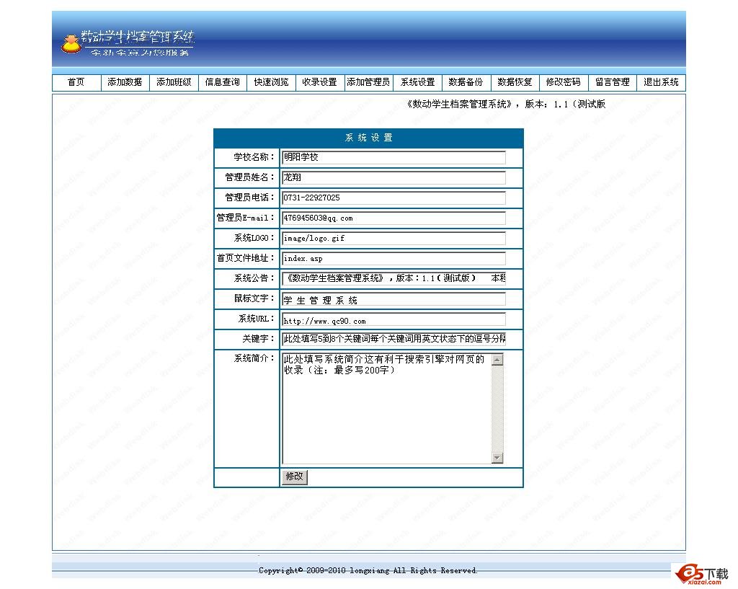The image size is (738, 589).
Task: Select the 鼠标文字 input field
Action: click(x=394, y=299)
